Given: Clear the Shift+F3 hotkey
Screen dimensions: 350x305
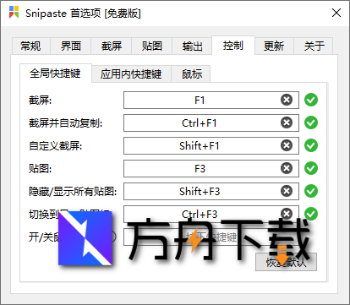Looking at the screenshot, I should (x=287, y=191).
